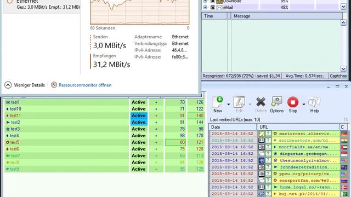Screen dimensions: 351x197
Task: Select the test3 project icon
Action: click(8, 129)
